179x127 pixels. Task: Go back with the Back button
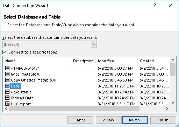pos(109,120)
